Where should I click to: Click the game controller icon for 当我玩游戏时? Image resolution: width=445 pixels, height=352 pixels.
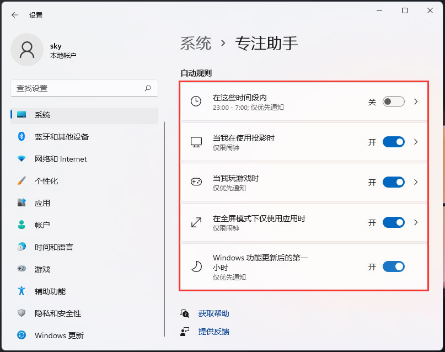(x=196, y=182)
